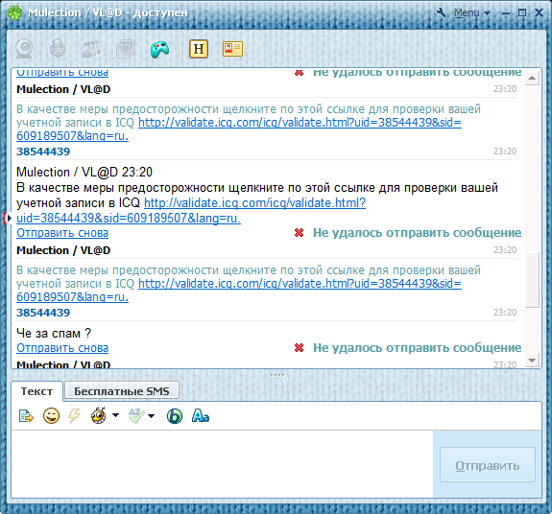This screenshot has width=552, height=514.
Task: Click the Отправить send button
Action: coord(488,465)
